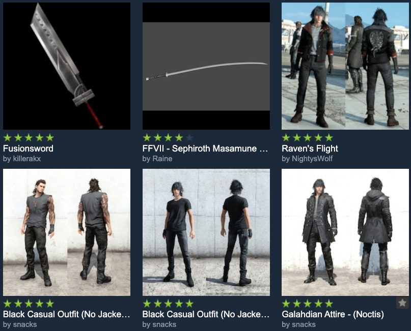
Task: Click the FFVII - Sephiroth Masamune title
Action: 205,148
